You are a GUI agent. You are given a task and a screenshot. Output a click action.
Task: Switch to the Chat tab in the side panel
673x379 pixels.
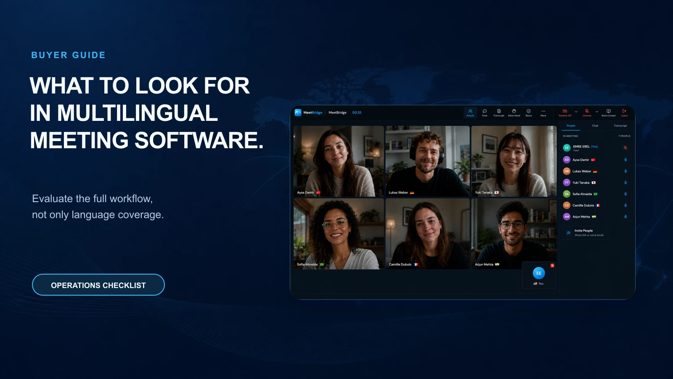pos(595,125)
